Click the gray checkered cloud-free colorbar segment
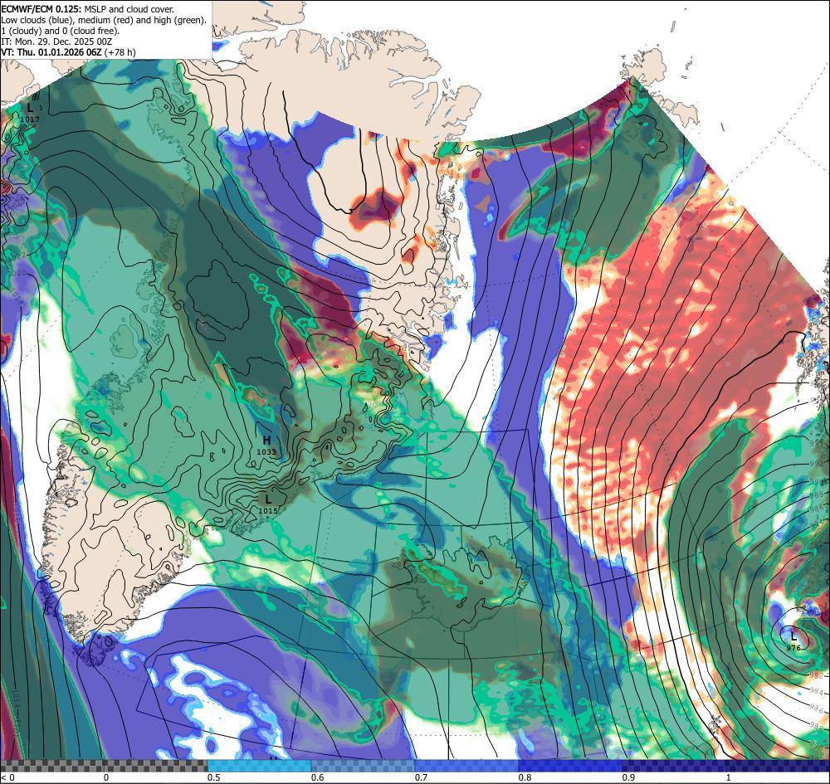Screen dimensions: 830x784 (104, 766)
